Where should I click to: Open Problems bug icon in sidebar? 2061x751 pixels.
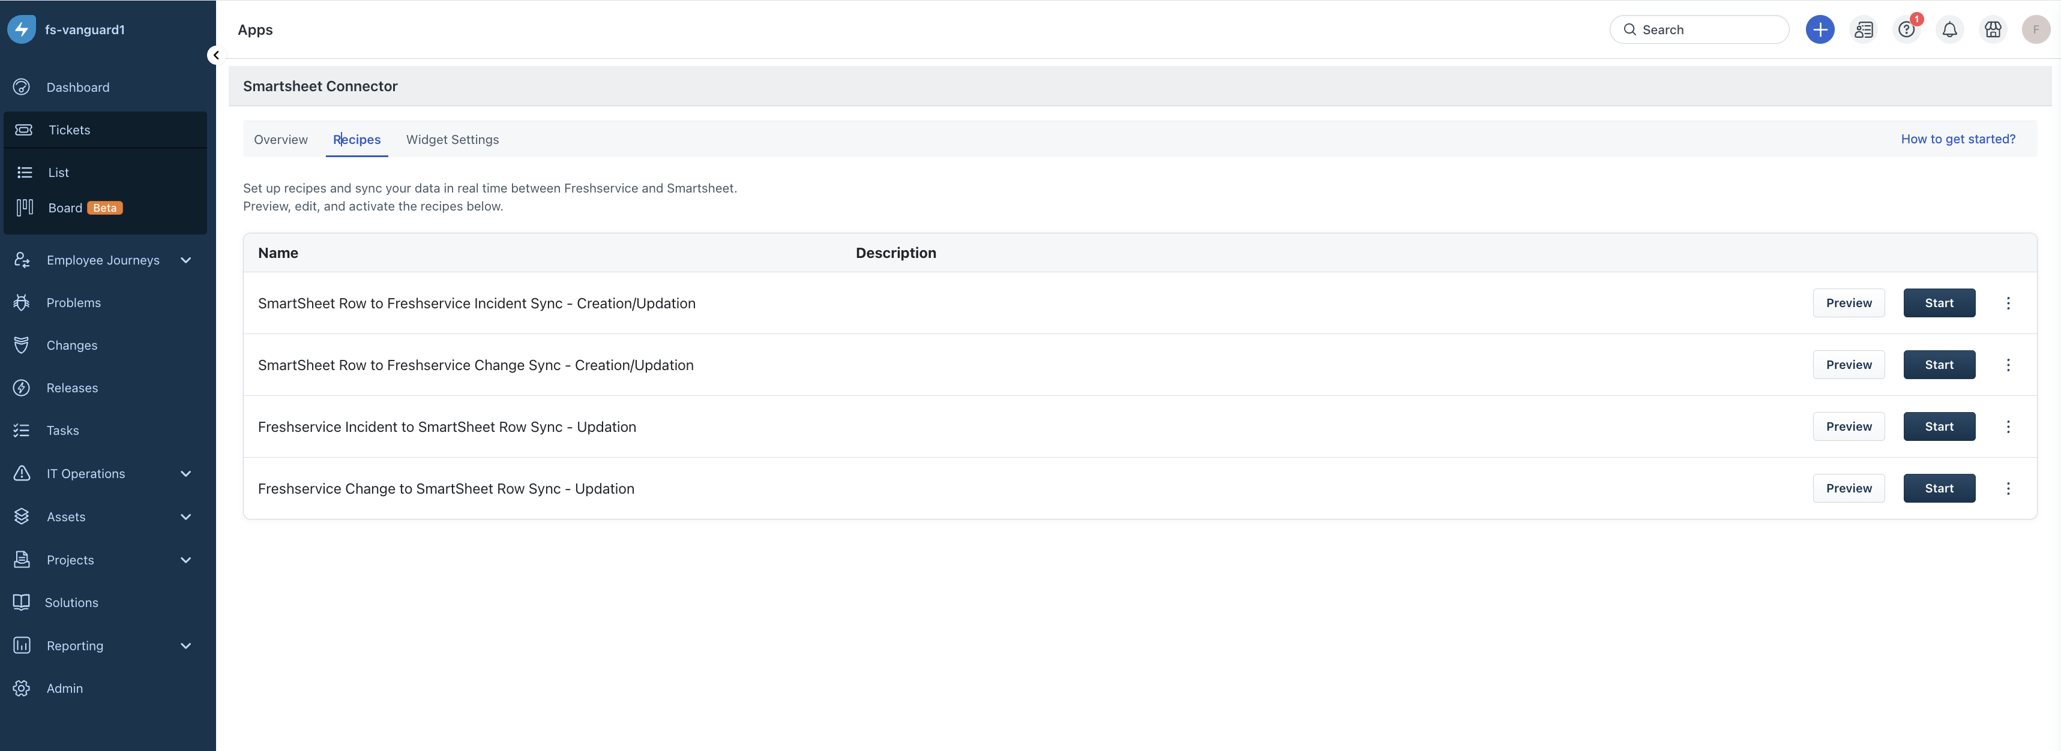point(22,302)
